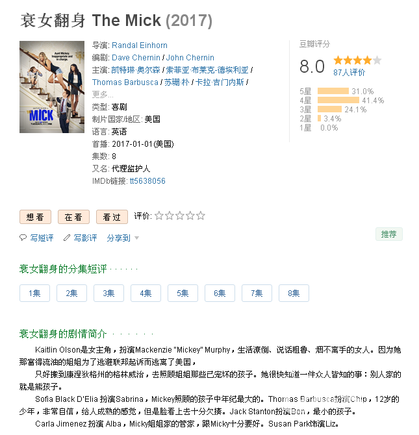This screenshot has width=419, height=435.
Task: Expand cast list with 更多...
Action: [103, 95]
